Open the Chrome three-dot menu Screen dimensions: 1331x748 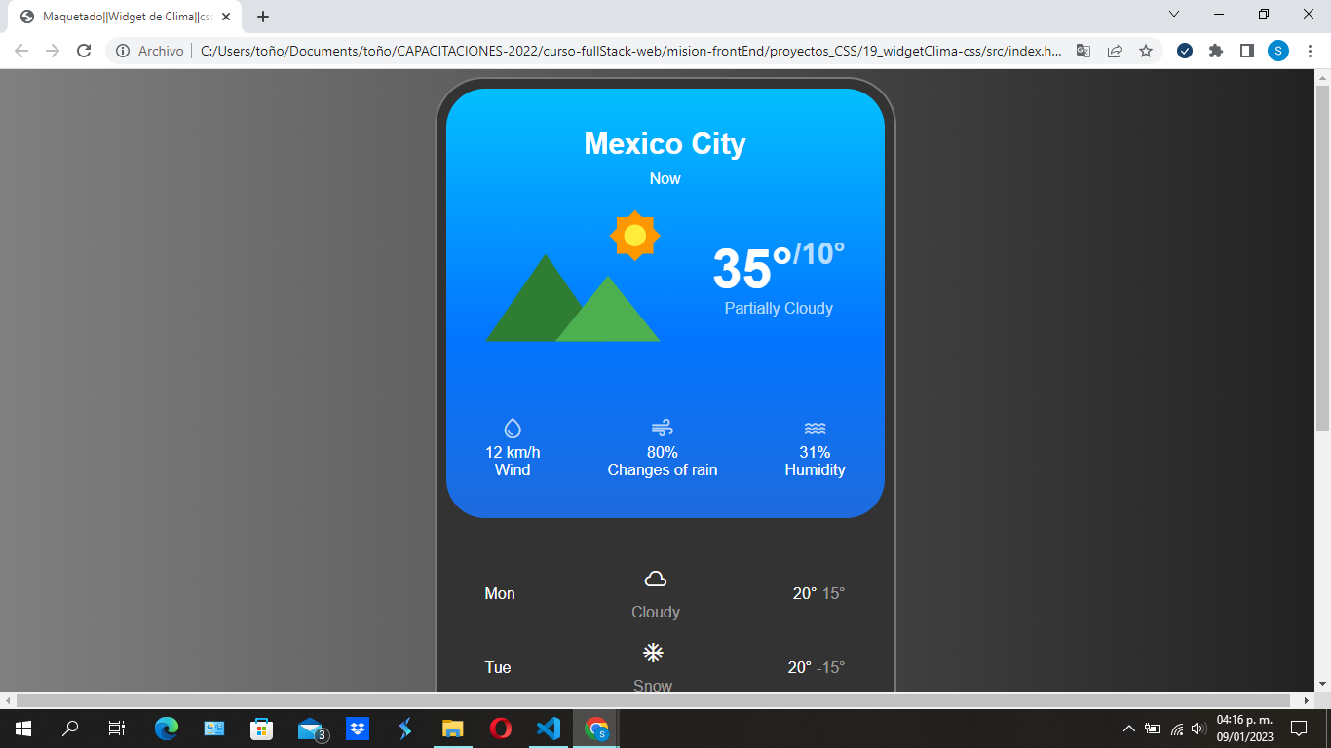[x=1309, y=51]
